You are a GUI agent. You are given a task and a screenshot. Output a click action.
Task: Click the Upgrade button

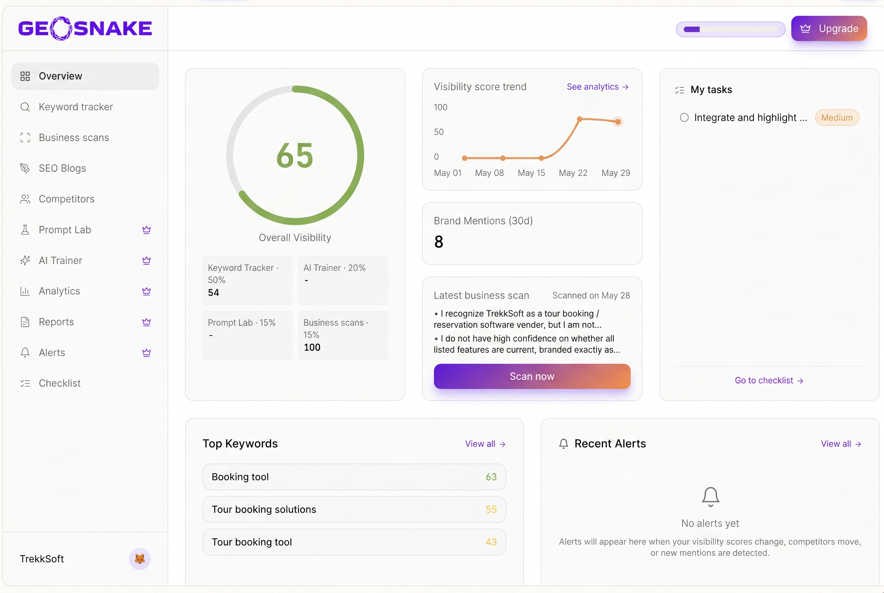pyautogui.click(x=829, y=28)
